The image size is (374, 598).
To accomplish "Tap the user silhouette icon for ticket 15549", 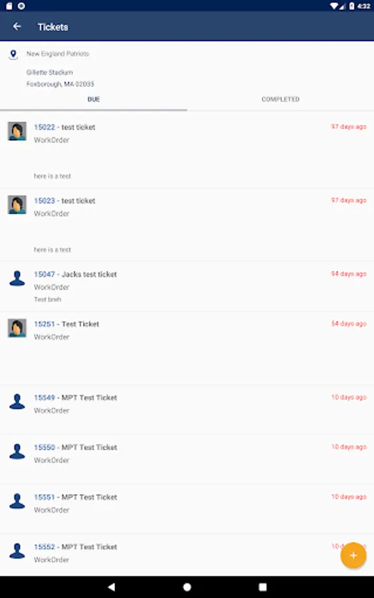I will pos(17,401).
